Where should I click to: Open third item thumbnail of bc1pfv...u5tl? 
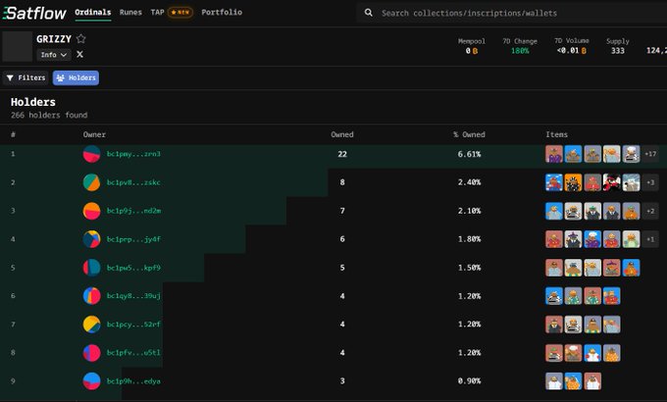click(592, 353)
